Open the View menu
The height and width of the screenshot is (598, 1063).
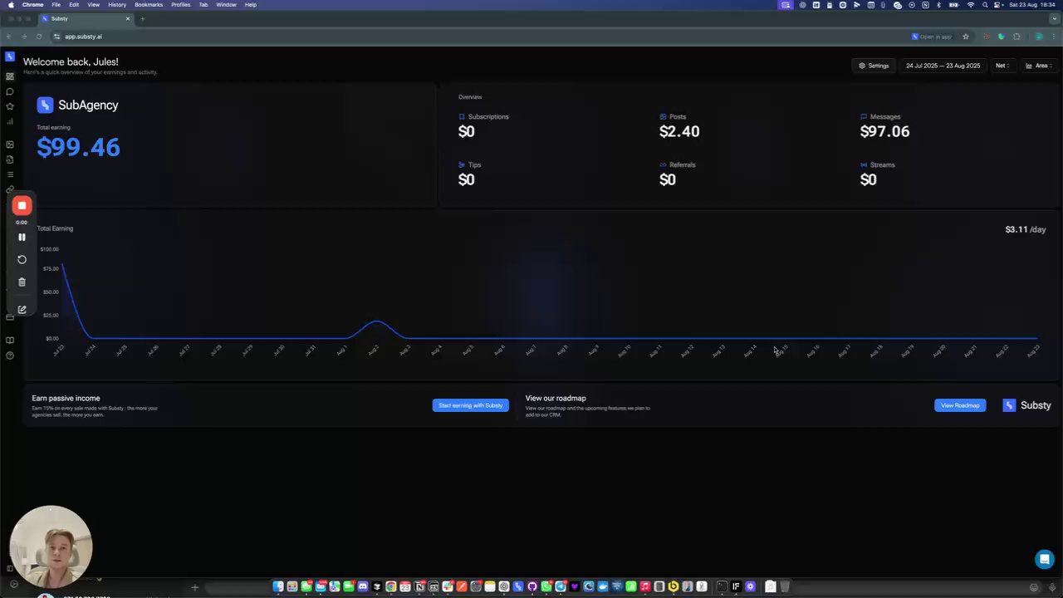(x=94, y=4)
